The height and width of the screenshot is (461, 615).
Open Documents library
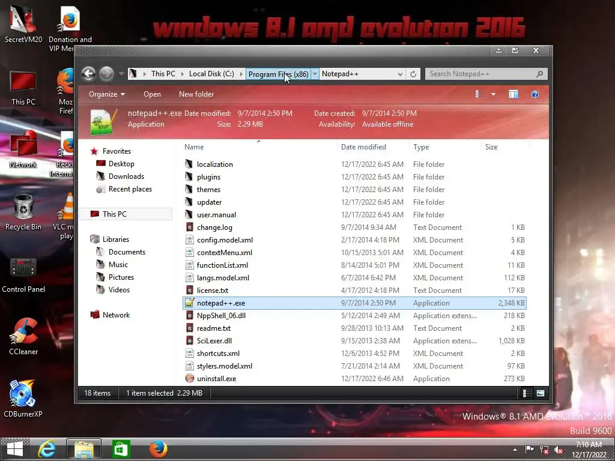(x=127, y=252)
